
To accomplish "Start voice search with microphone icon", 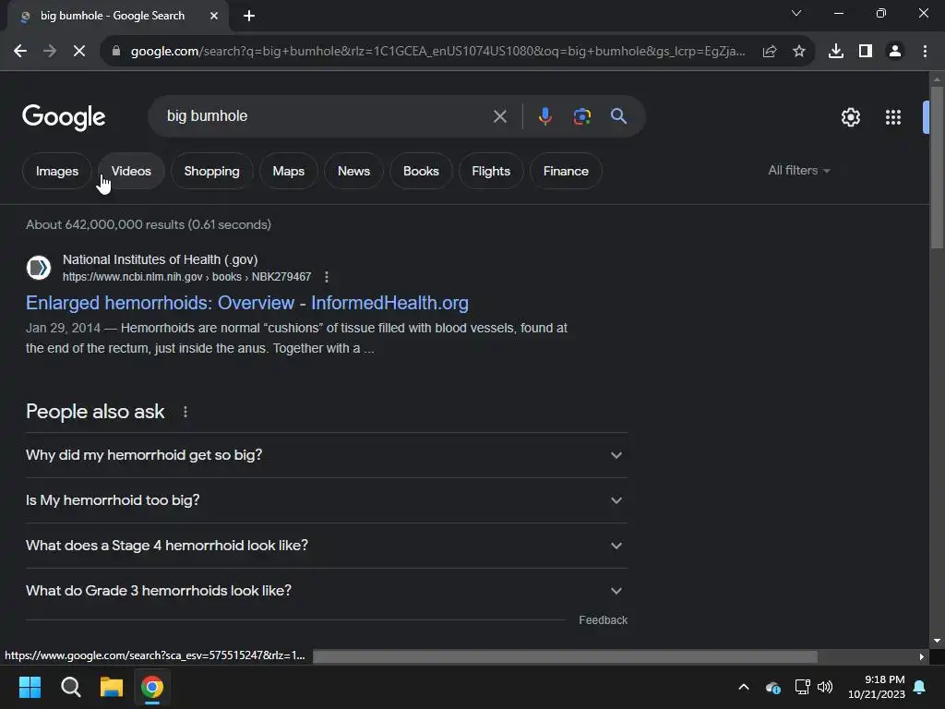I will [x=544, y=116].
